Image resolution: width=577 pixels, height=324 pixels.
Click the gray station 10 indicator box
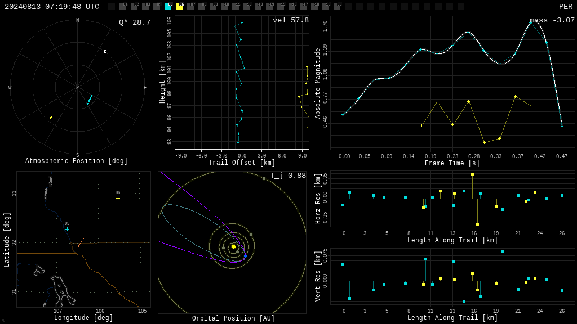[x=224, y=7]
